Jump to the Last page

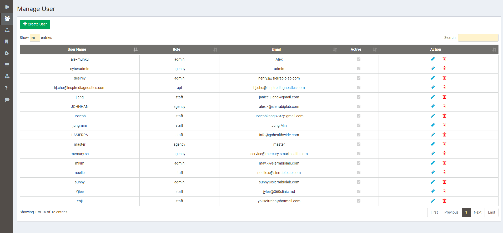(x=491, y=213)
